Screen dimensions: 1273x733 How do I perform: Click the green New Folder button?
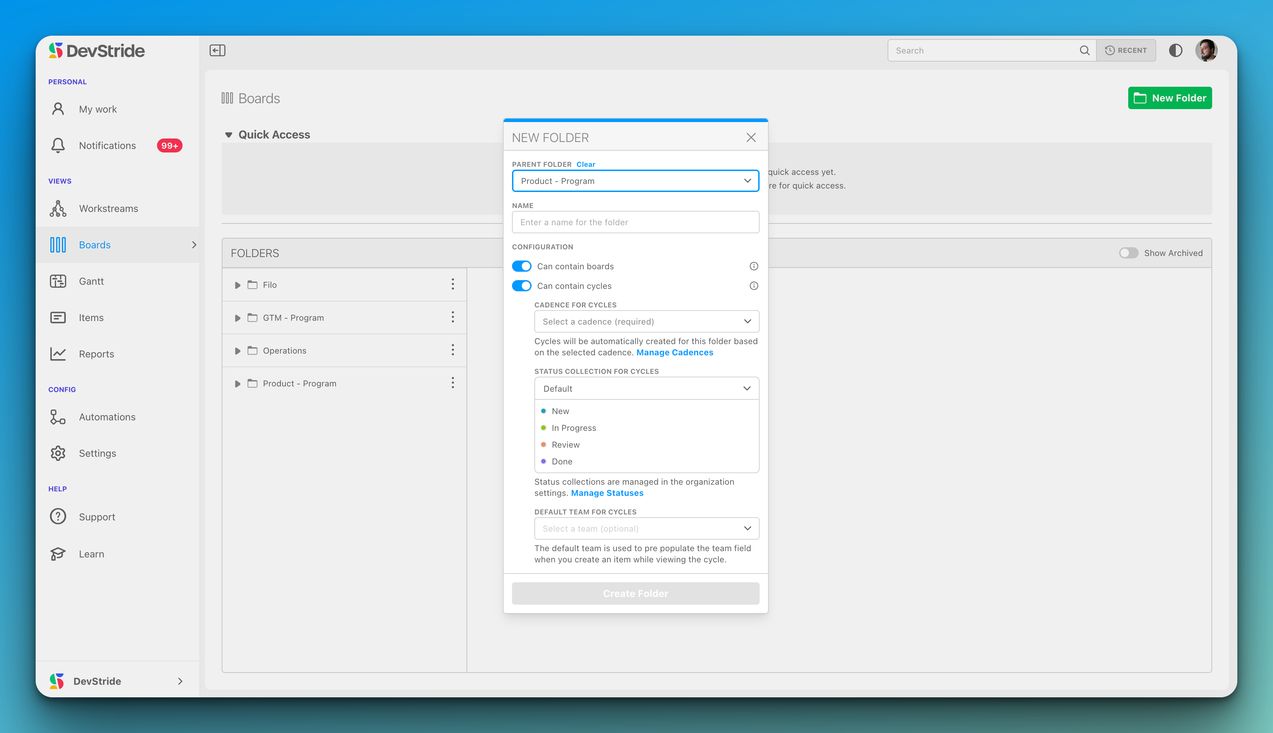(x=1169, y=98)
